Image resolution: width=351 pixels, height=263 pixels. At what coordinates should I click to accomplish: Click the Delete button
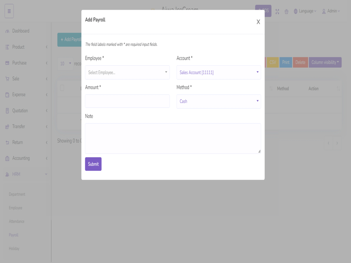(x=300, y=62)
